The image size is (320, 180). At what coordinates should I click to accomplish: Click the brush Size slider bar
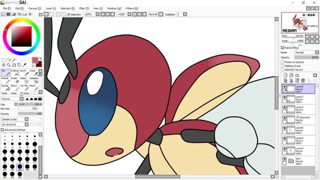pyautogui.click(x=30, y=104)
